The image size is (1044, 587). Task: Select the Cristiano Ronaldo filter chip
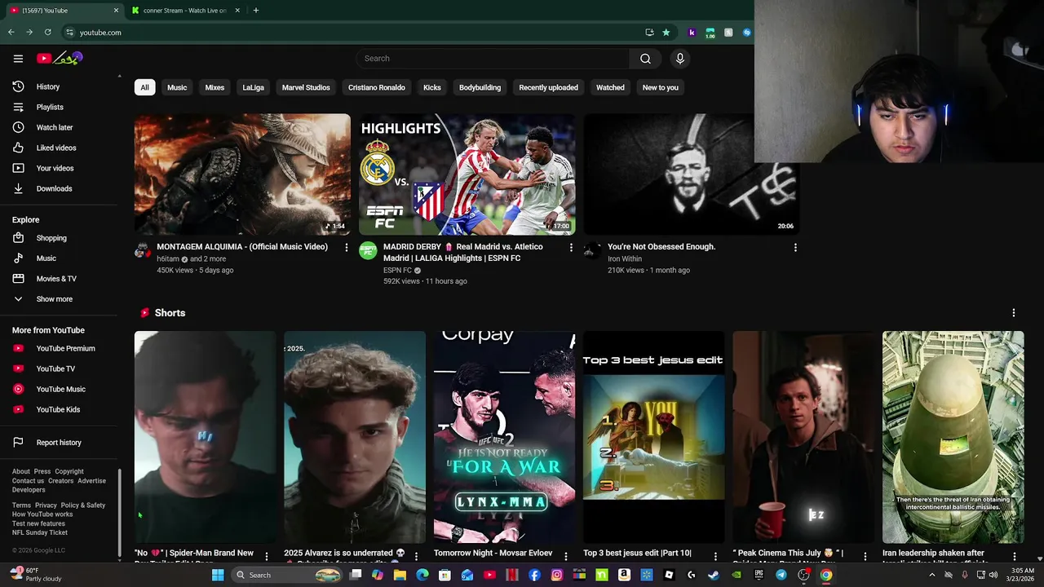tap(376, 87)
